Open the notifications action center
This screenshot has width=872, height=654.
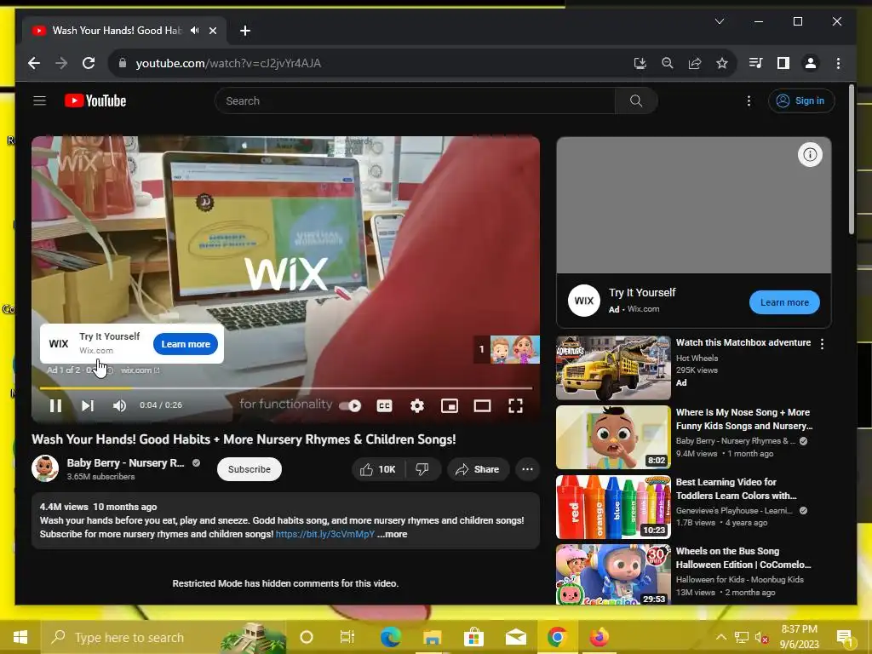[x=845, y=637]
